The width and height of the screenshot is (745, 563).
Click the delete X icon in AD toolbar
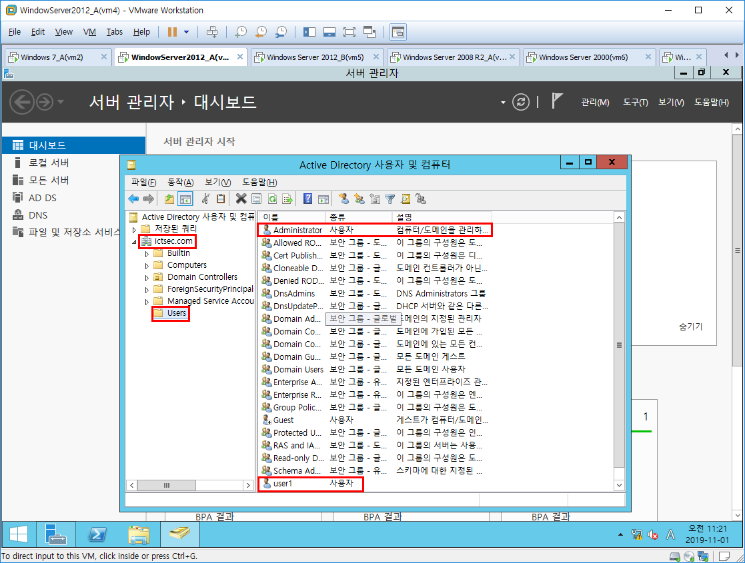click(241, 199)
